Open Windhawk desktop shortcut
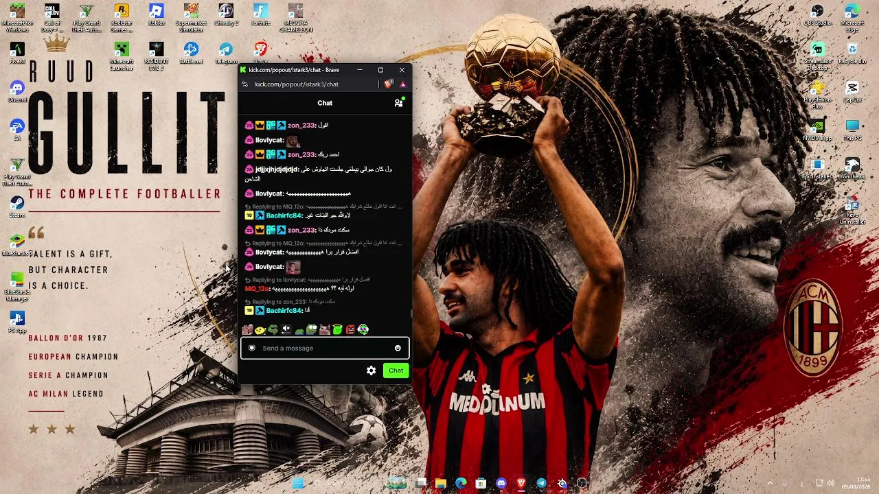879x494 pixels. coord(852,168)
